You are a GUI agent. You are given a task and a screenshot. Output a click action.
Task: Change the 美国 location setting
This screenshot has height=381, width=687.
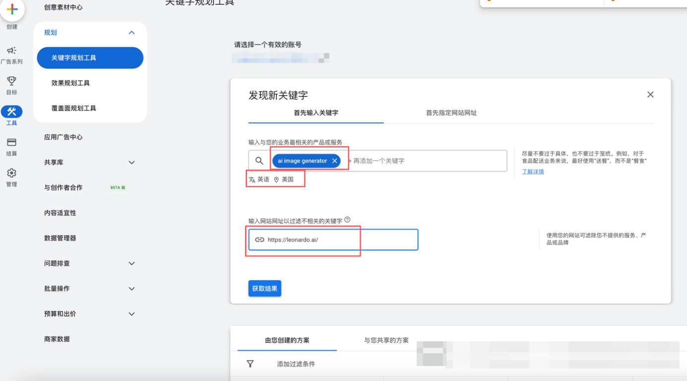click(x=284, y=179)
